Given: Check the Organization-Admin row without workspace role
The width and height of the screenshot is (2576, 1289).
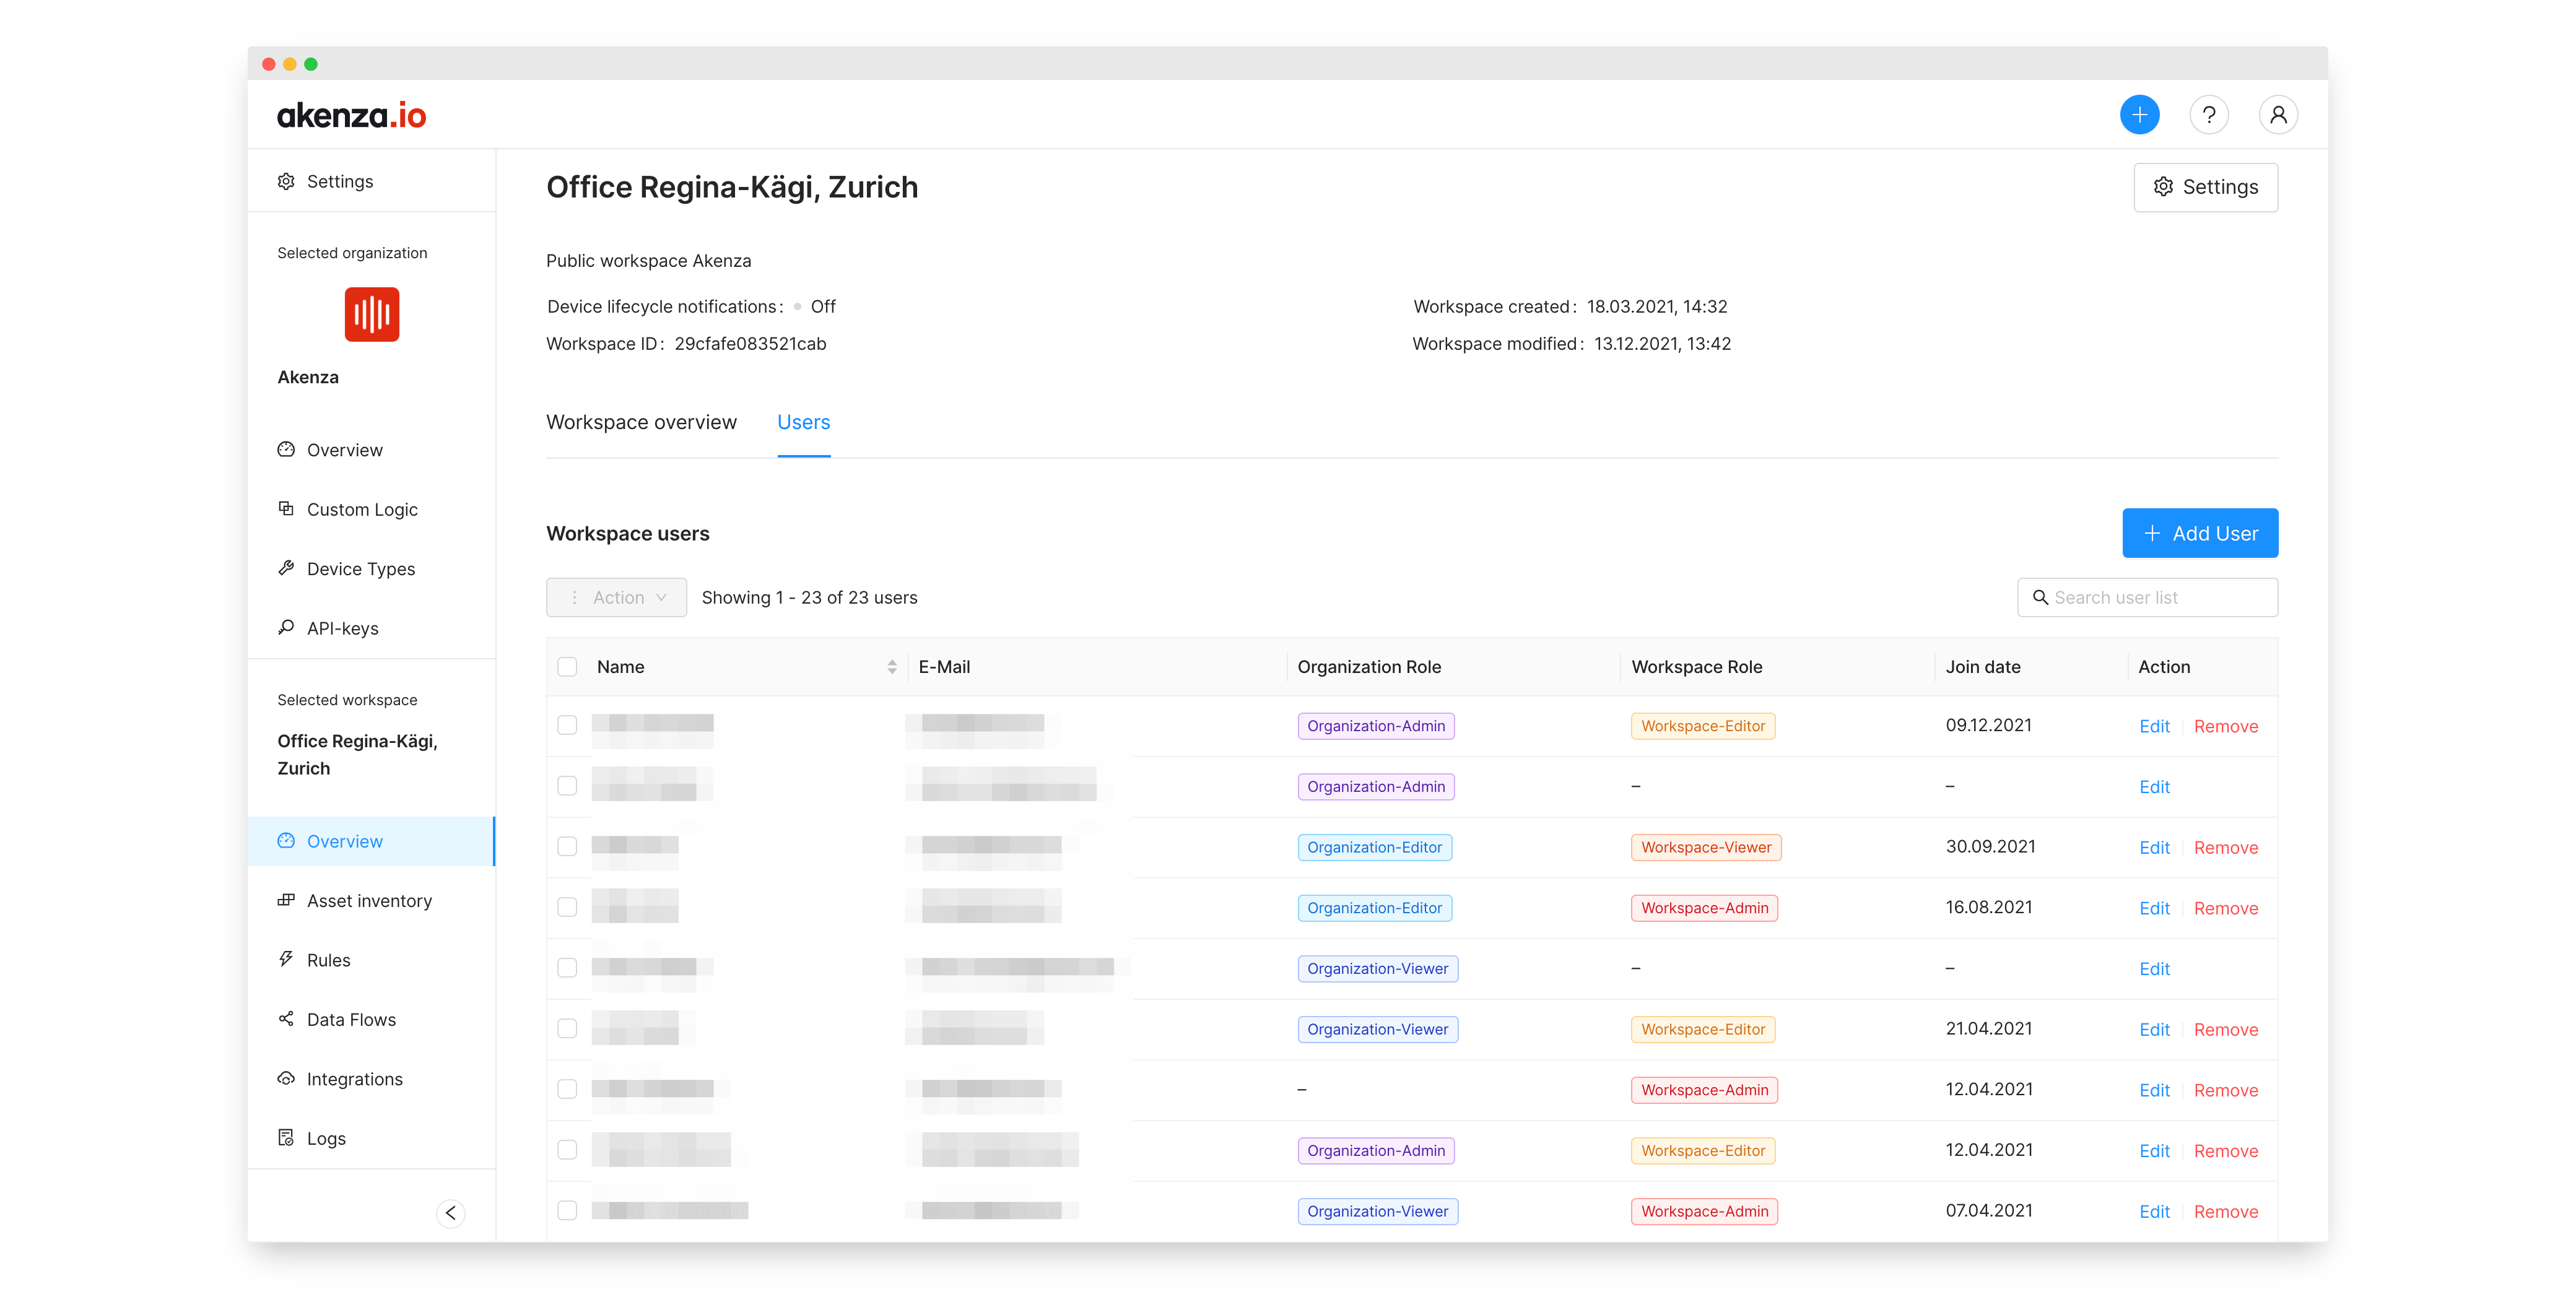Looking at the screenshot, I should pos(567,786).
